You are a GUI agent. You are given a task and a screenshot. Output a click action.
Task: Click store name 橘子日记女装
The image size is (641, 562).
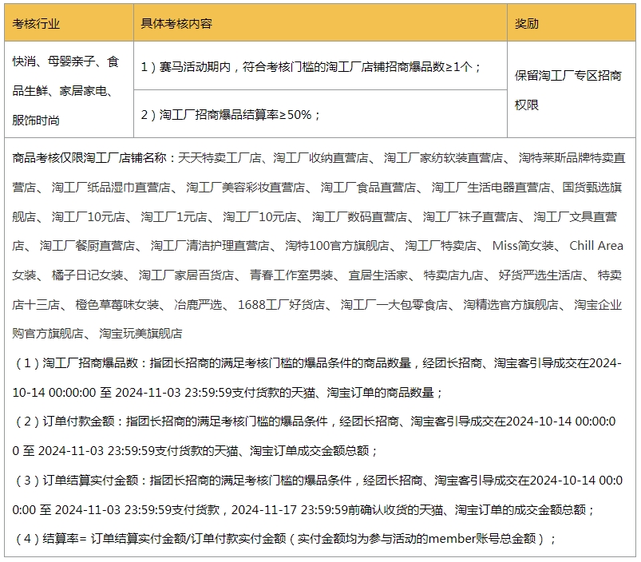(88, 275)
